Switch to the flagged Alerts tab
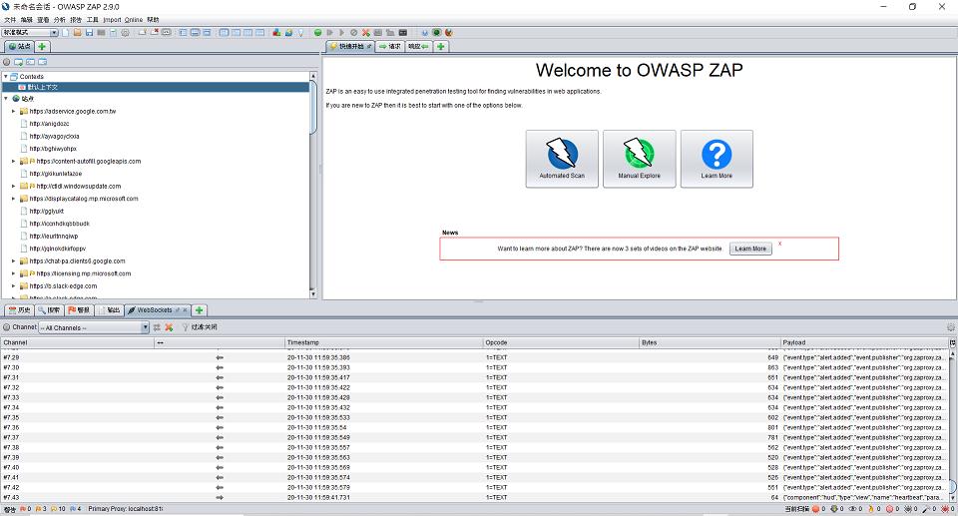The height and width of the screenshot is (516, 958). pyautogui.click(x=80, y=310)
